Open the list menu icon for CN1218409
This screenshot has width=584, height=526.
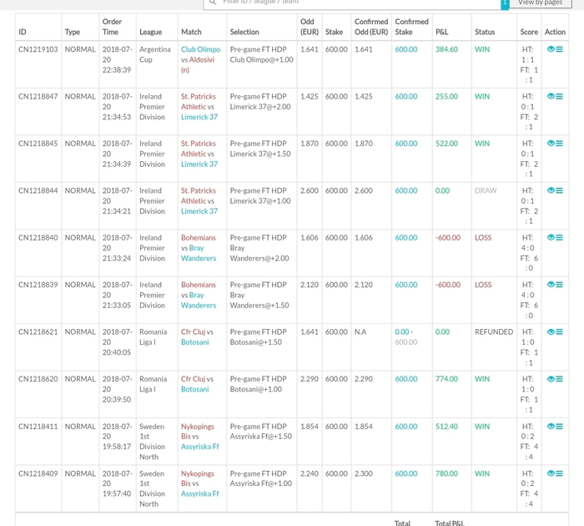[559, 473]
